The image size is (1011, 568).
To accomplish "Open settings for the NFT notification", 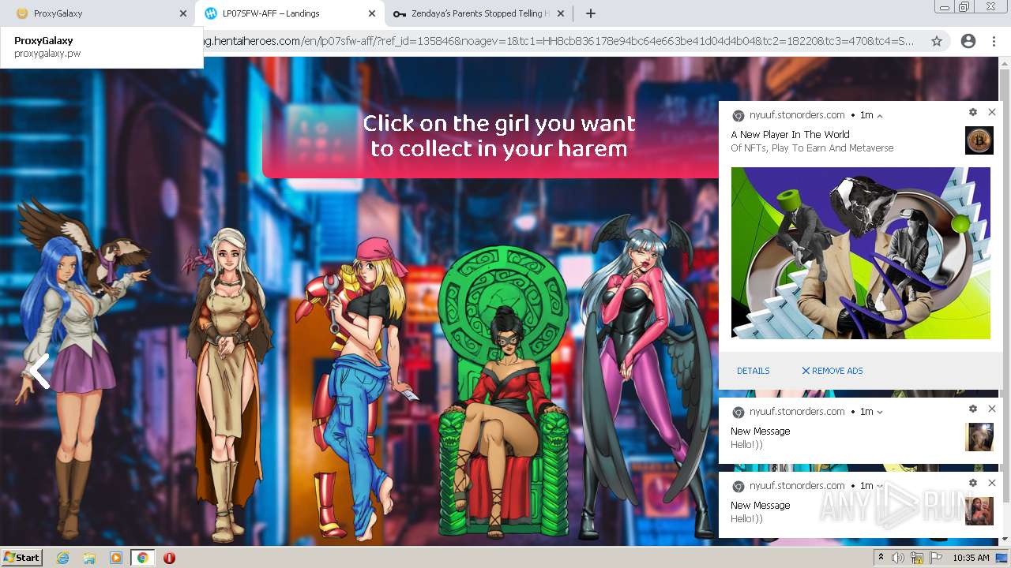I will click(x=973, y=113).
